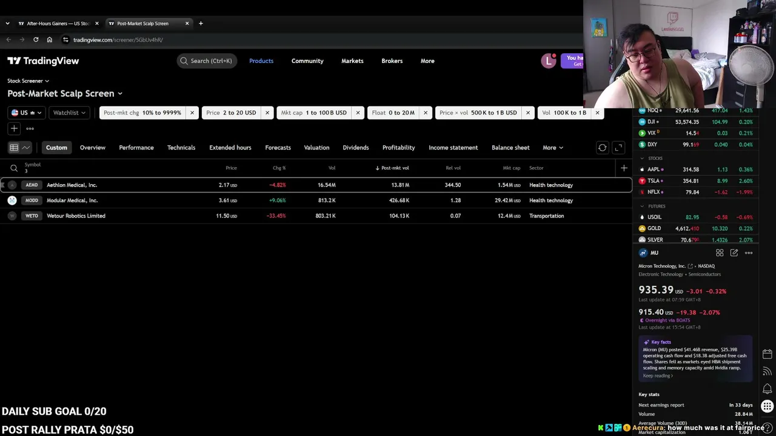Select AAPL in the watchlist

pos(696,170)
